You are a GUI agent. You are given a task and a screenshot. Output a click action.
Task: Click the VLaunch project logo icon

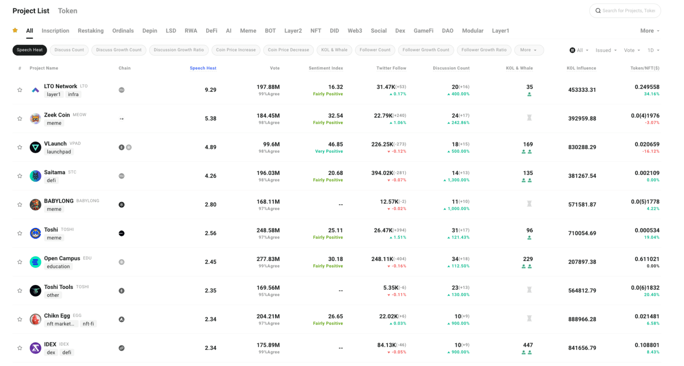pyautogui.click(x=36, y=147)
